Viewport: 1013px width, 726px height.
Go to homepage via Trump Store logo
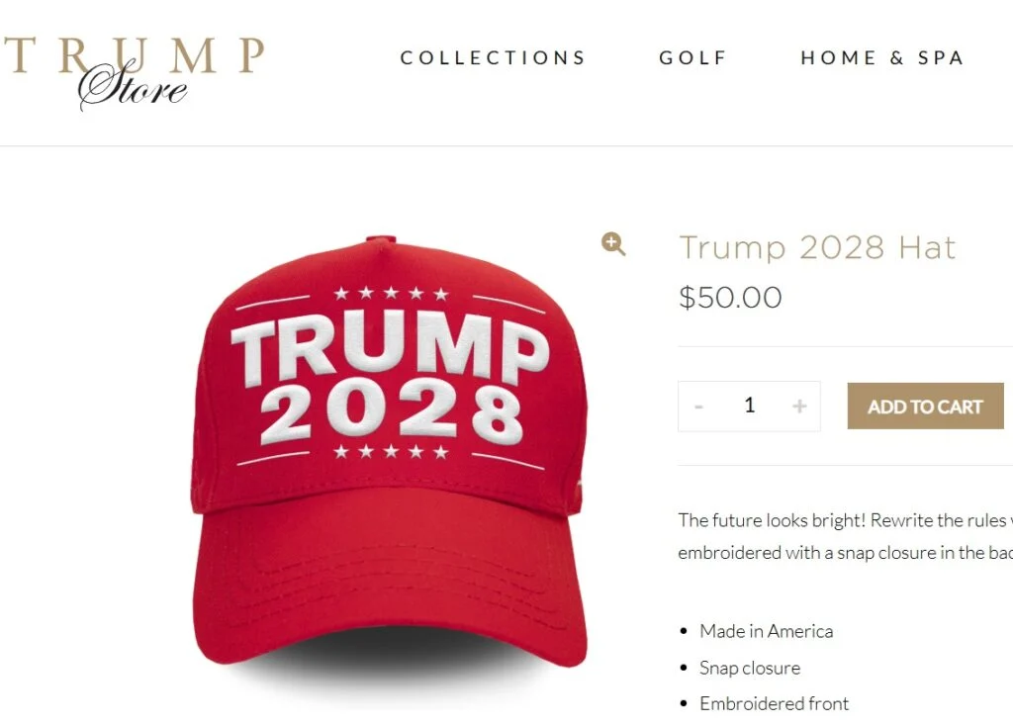click(135, 71)
